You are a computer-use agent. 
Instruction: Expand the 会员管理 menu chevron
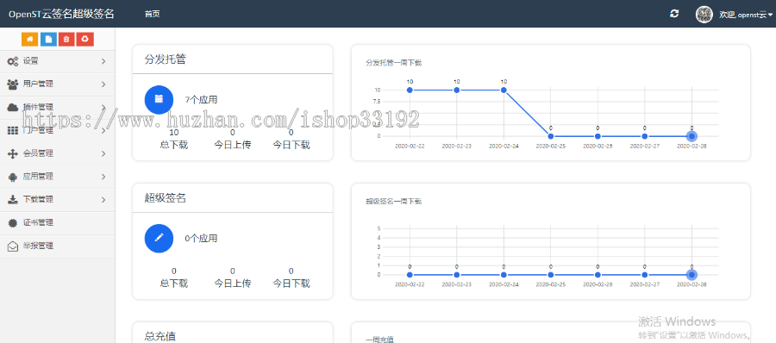[103, 154]
